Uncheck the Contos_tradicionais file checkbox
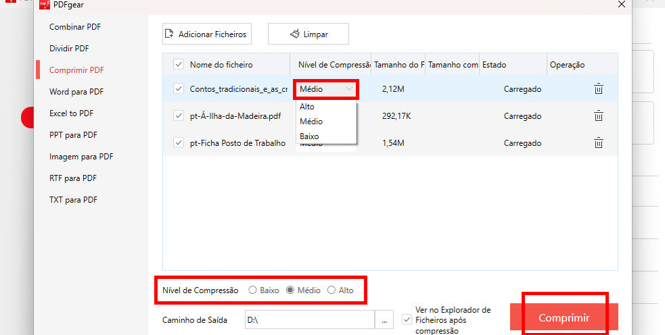The image size is (665, 335). tap(179, 88)
